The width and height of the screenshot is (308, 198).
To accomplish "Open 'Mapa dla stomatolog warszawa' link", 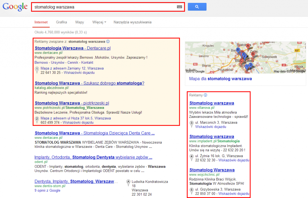I will (x=220, y=79).
